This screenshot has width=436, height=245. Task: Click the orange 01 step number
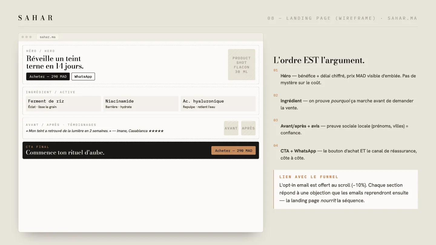point(276,70)
